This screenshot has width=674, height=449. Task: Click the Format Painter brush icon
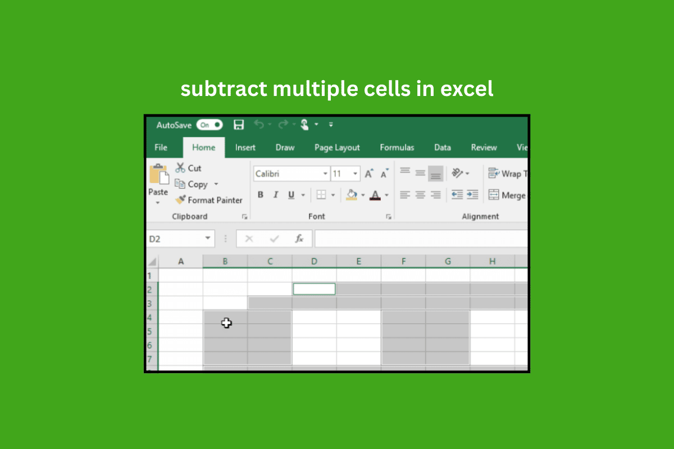click(180, 200)
